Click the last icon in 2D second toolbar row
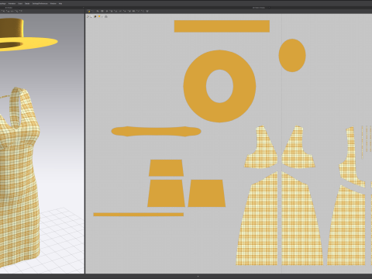The height and width of the screenshot is (279, 372). point(106,16)
